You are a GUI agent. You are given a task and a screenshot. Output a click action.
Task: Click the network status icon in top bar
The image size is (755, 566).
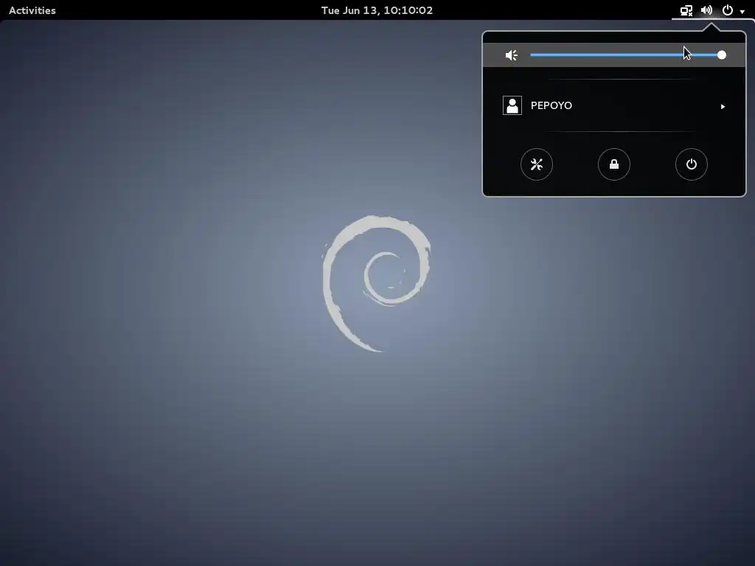pos(686,10)
